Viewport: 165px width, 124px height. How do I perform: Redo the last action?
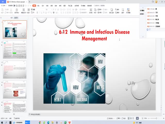pyautogui.click(x=28, y=6)
